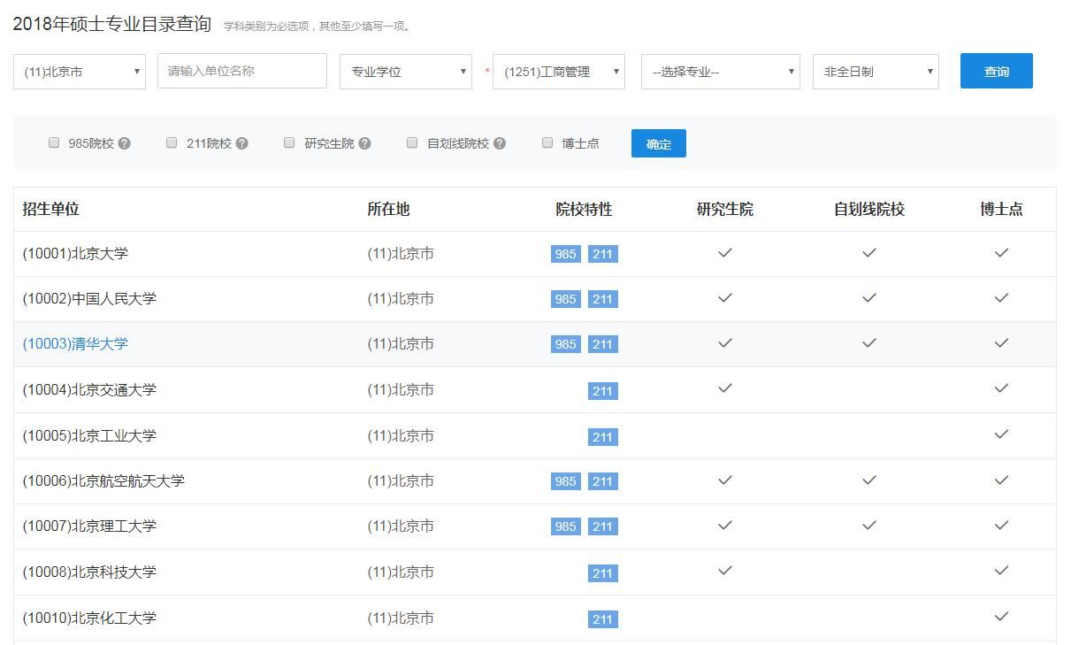Click the 研究生院 checkmark for 北京科技大学
The height and width of the screenshot is (645, 1071).
click(x=724, y=571)
